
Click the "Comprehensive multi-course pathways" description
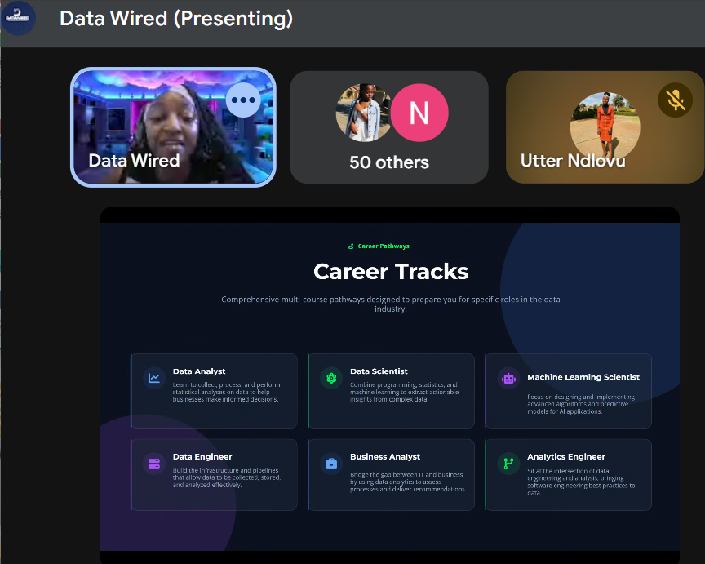click(391, 304)
